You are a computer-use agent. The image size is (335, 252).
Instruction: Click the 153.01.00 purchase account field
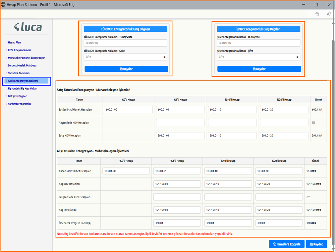126,171
